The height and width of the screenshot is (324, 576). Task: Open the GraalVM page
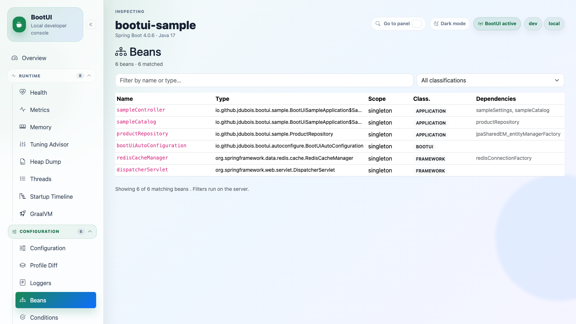[x=56, y=214]
